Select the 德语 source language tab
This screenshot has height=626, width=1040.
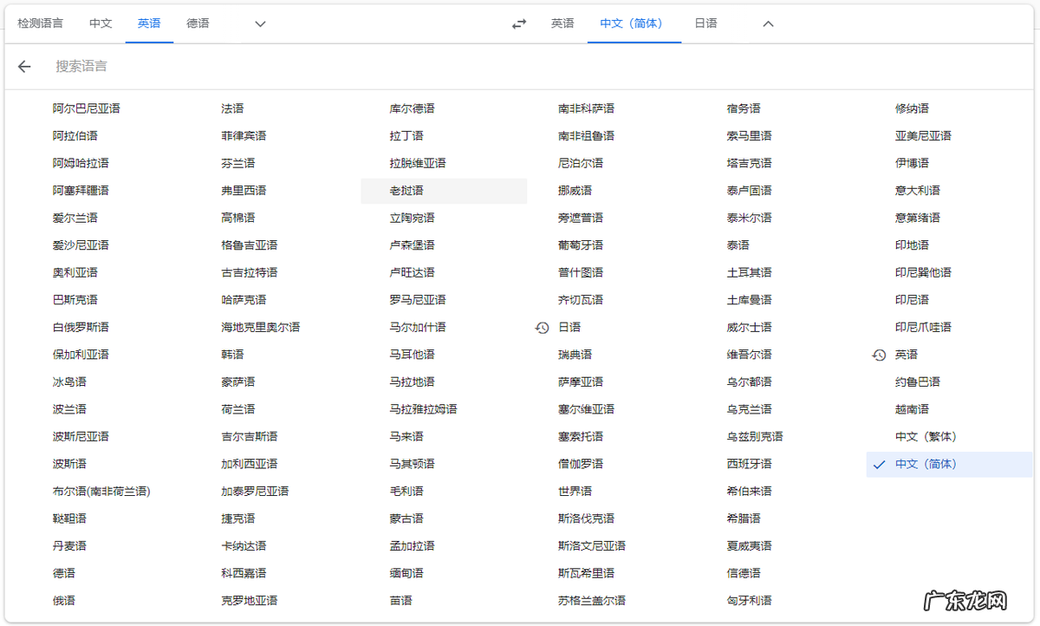pyautogui.click(x=198, y=23)
